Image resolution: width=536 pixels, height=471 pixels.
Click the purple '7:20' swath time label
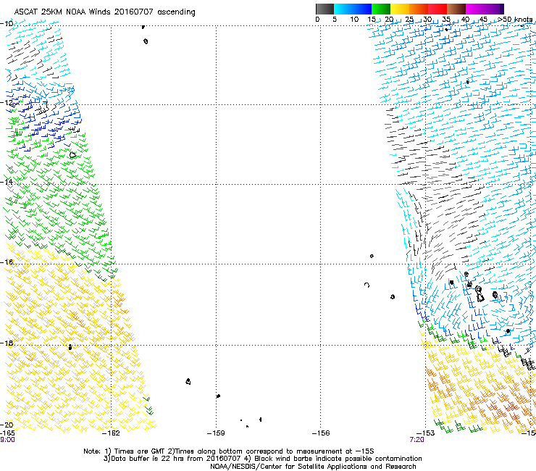(417, 440)
